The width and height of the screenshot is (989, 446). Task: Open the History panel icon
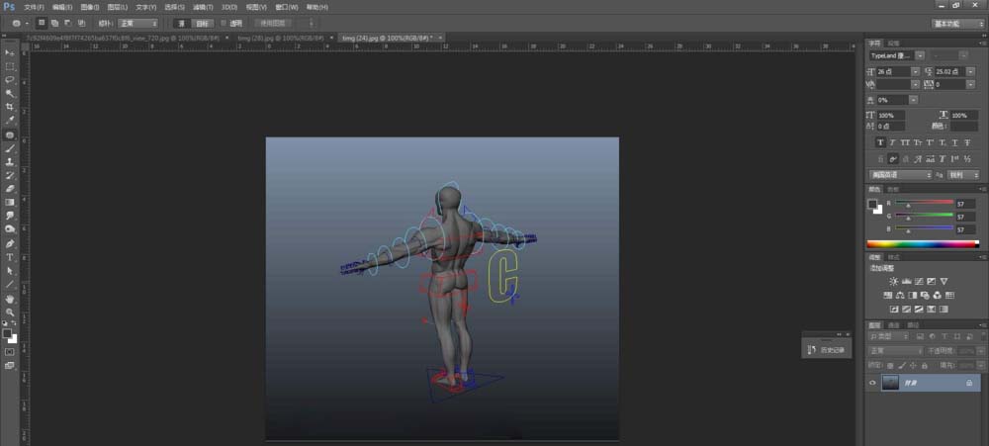(813, 350)
